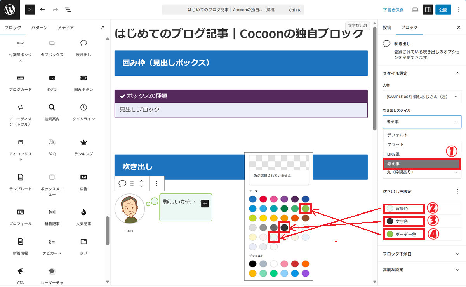Switch to the パターン tab

[39, 28]
